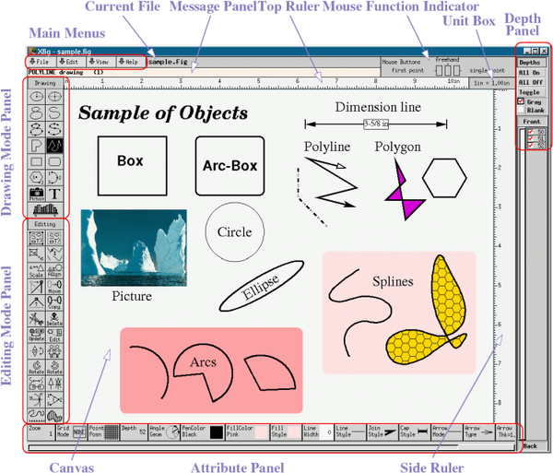Select the Polyline drawing tool
The width and height of the screenshot is (553, 473).
[56, 145]
